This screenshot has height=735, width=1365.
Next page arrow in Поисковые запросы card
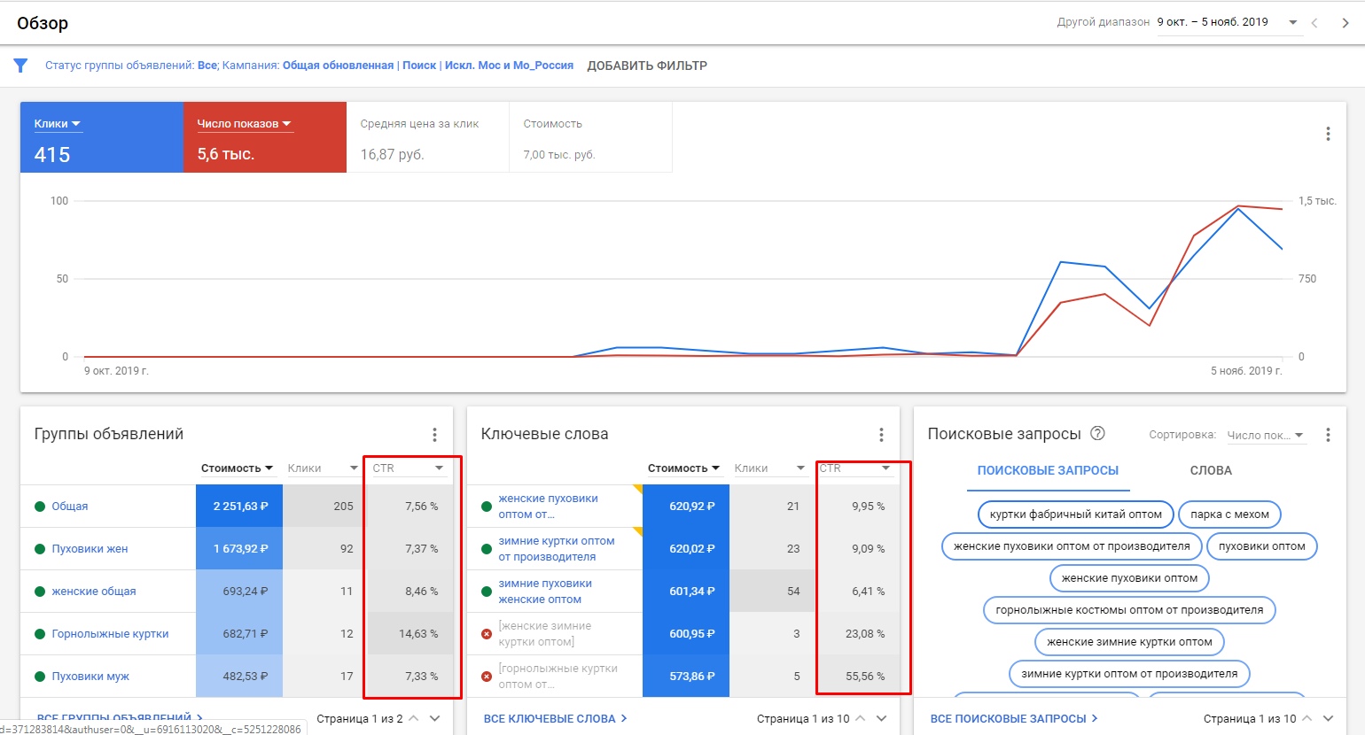coord(1328,718)
